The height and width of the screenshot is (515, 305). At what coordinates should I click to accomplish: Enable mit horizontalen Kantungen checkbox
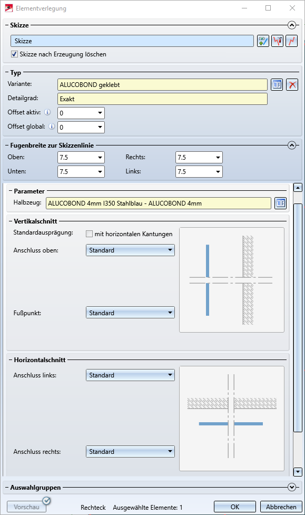[90, 234]
